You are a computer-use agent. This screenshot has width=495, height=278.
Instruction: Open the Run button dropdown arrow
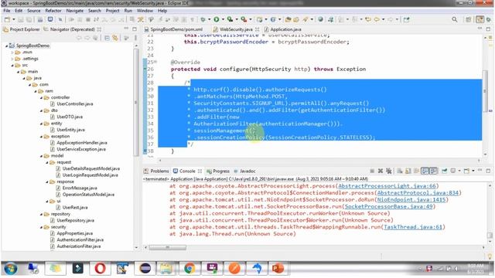[x=223, y=19]
